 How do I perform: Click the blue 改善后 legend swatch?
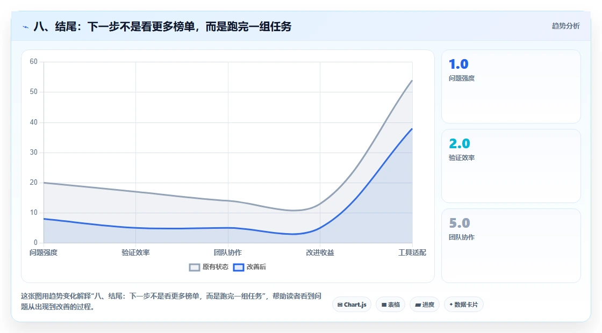pos(239,267)
